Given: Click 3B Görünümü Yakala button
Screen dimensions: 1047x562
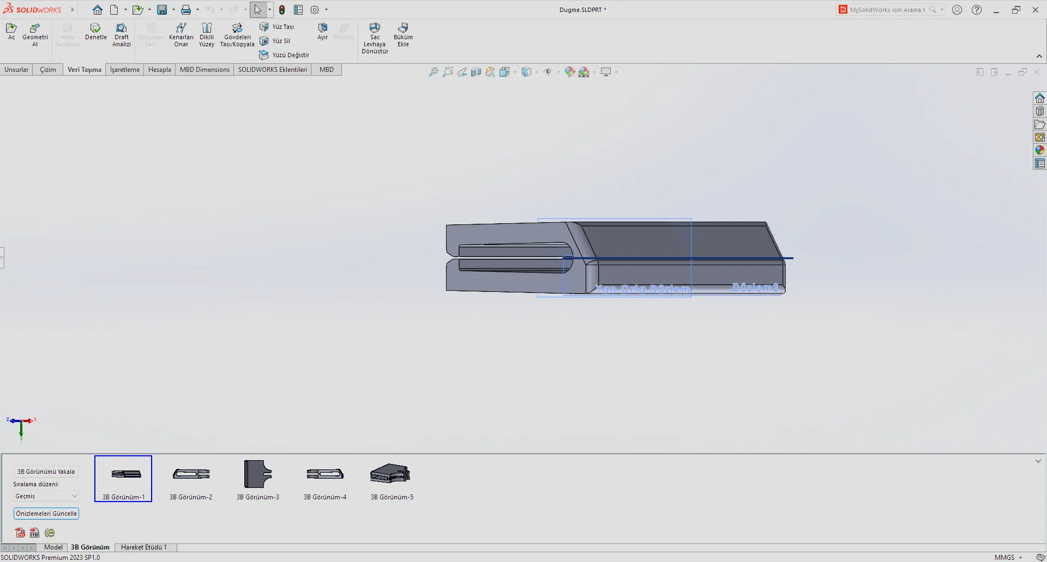Looking at the screenshot, I should click(x=46, y=472).
